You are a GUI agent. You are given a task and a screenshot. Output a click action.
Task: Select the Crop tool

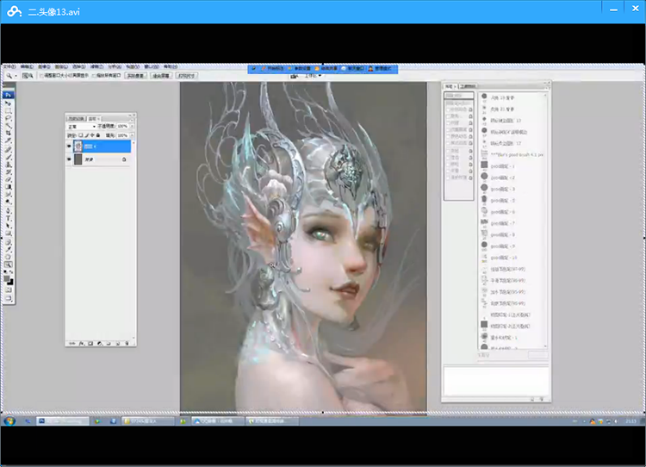(x=9, y=134)
